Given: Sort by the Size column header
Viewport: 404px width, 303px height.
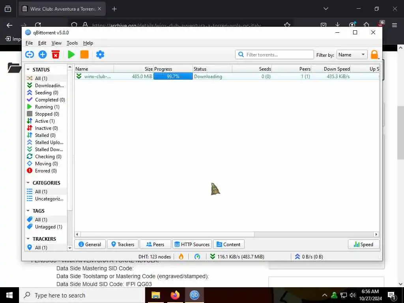Looking at the screenshot, I should pyautogui.click(x=133, y=69).
